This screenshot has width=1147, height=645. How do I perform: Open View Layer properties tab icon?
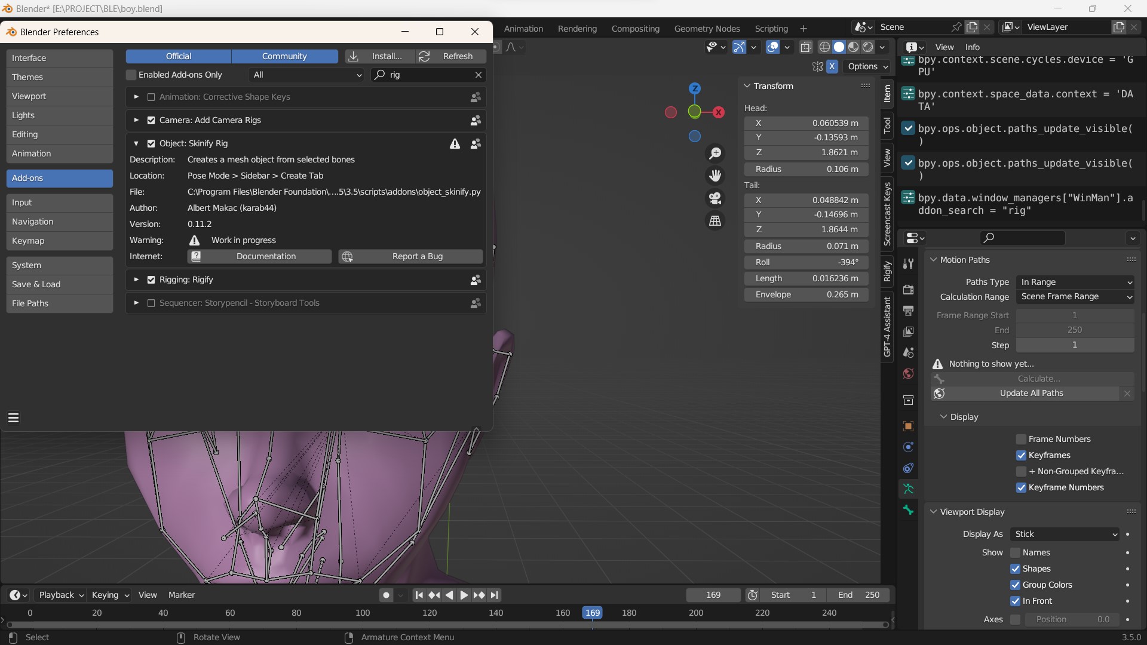pos(909,331)
